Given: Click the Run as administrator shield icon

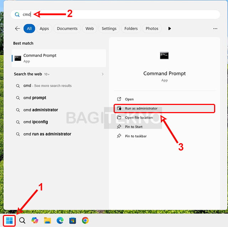Looking at the screenshot, I should pyautogui.click(x=119, y=109).
